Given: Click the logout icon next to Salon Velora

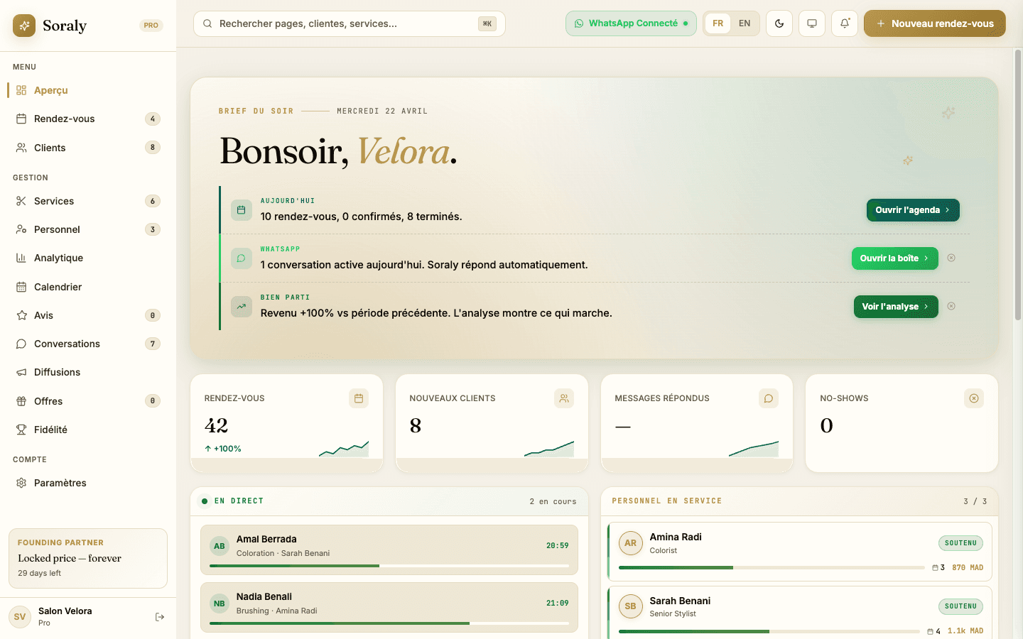Looking at the screenshot, I should pos(160,617).
